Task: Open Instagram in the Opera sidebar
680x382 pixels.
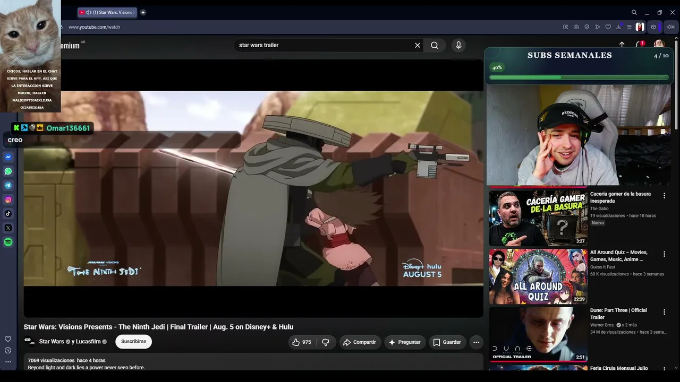Action: point(8,199)
